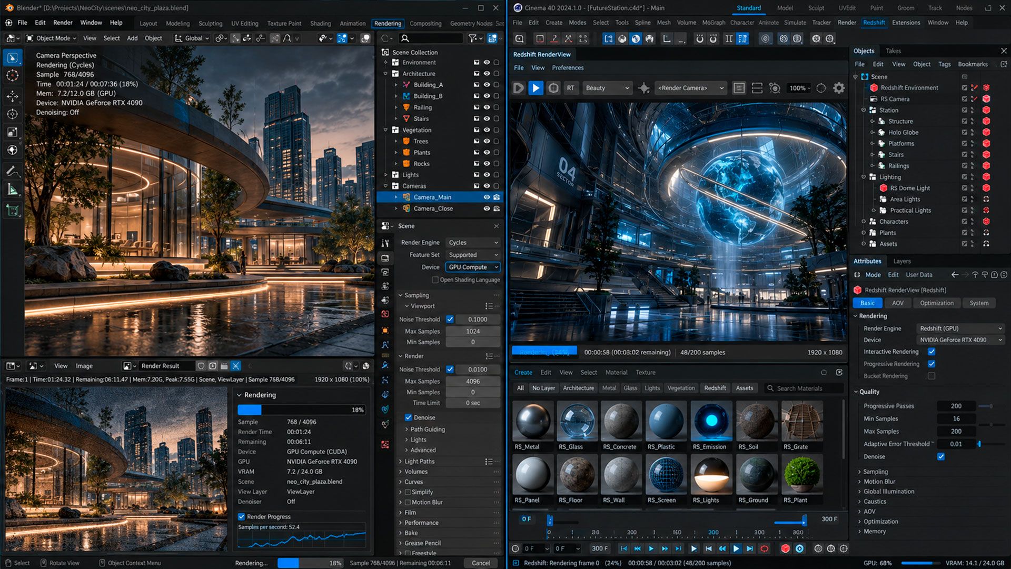Viewport: 1011px width, 569px height.
Task: Open Preferences in Redshift RenderView
Action: click(568, 67)
